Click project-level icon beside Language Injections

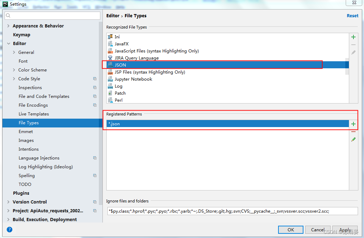[x=95, y=158]
